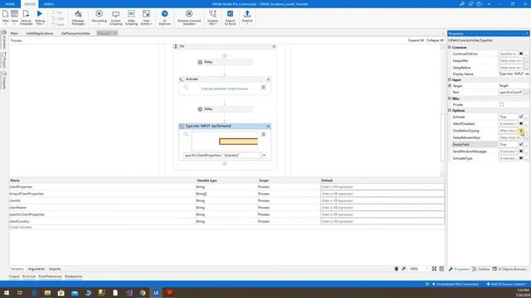Viewport: 531px width, 298px height.
Task: Collapse the Activate activity
Action: coord(268,79)
